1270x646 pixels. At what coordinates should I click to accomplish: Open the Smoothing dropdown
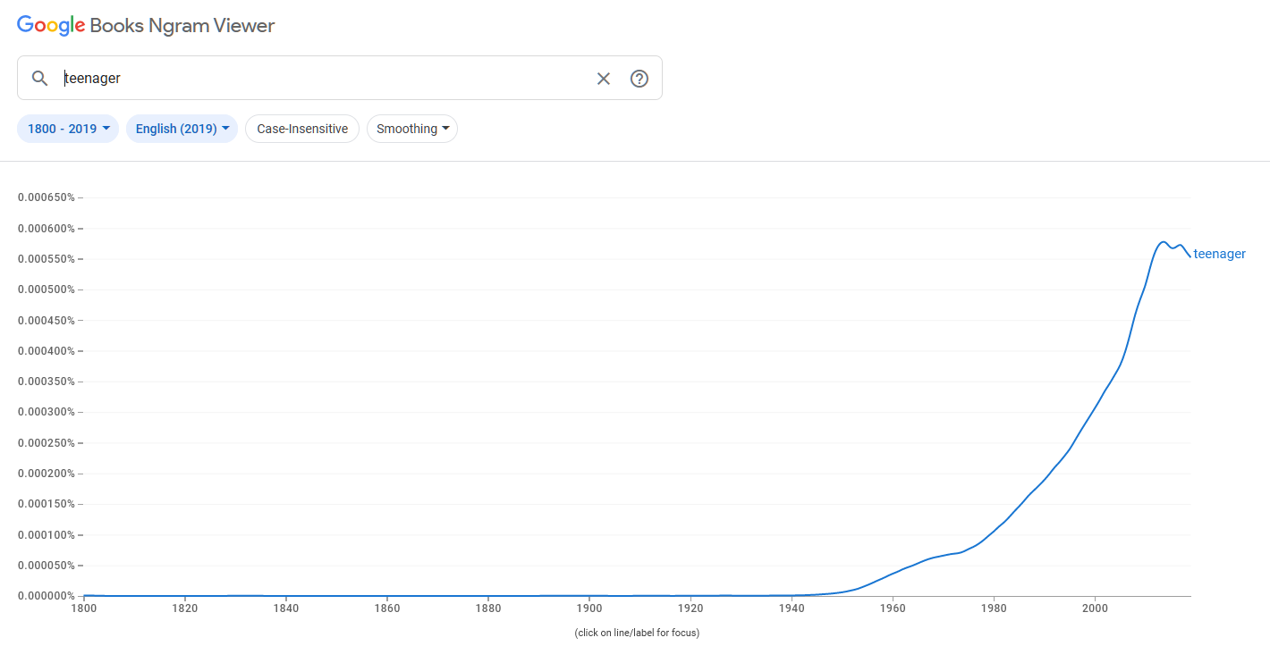pos(412,129)
